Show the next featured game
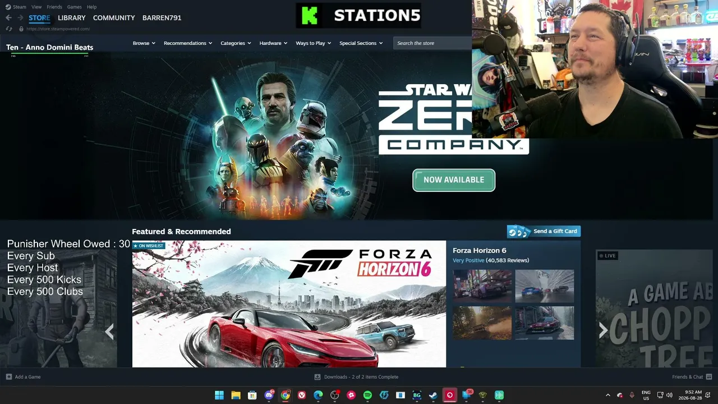Screen dimensions: 718x404 click(603, 330)
